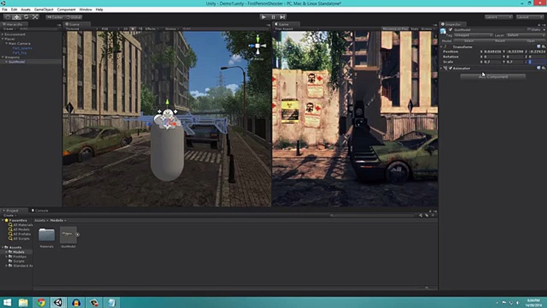Viewport: 547px width, 308px height.
Task: Open the Component menu
Action: (x=66, y=9)
